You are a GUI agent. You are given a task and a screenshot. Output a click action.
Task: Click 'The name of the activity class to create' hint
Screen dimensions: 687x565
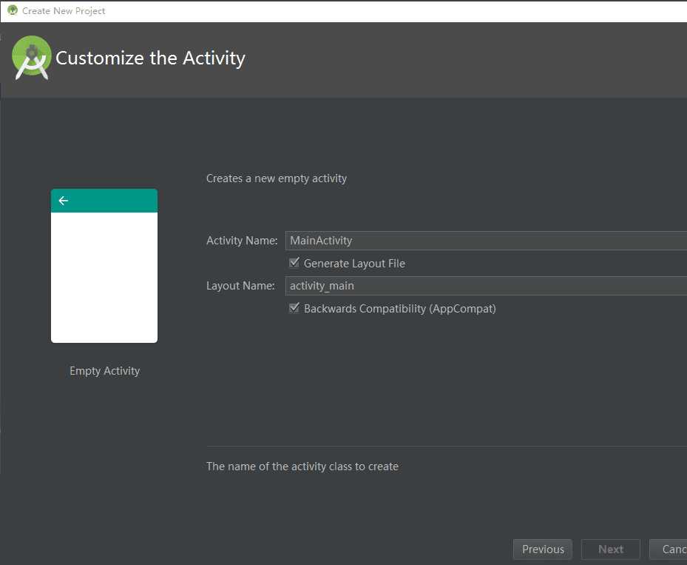(x=302, y=467)
